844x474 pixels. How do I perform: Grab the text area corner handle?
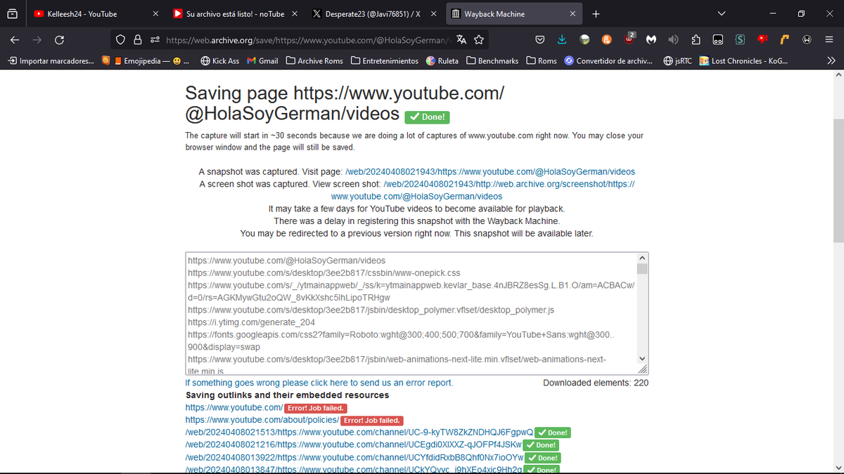(x=642, y=369)
